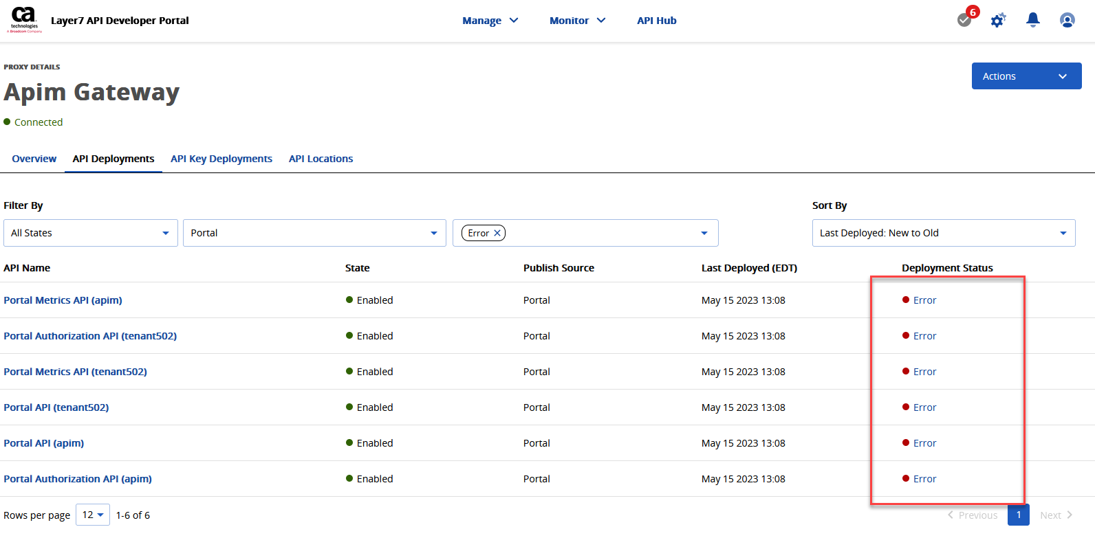Open the Sort By dropdown
The image size is (1095, 538).
[x=943, y=233]
